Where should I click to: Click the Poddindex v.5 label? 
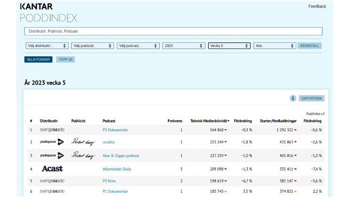point(315,114)
